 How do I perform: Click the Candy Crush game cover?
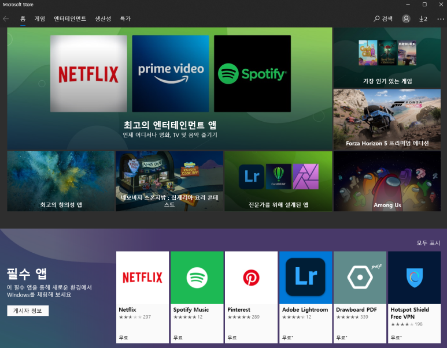[x=368, y=53]
